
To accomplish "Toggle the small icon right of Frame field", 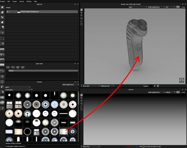I will [155, 86].
